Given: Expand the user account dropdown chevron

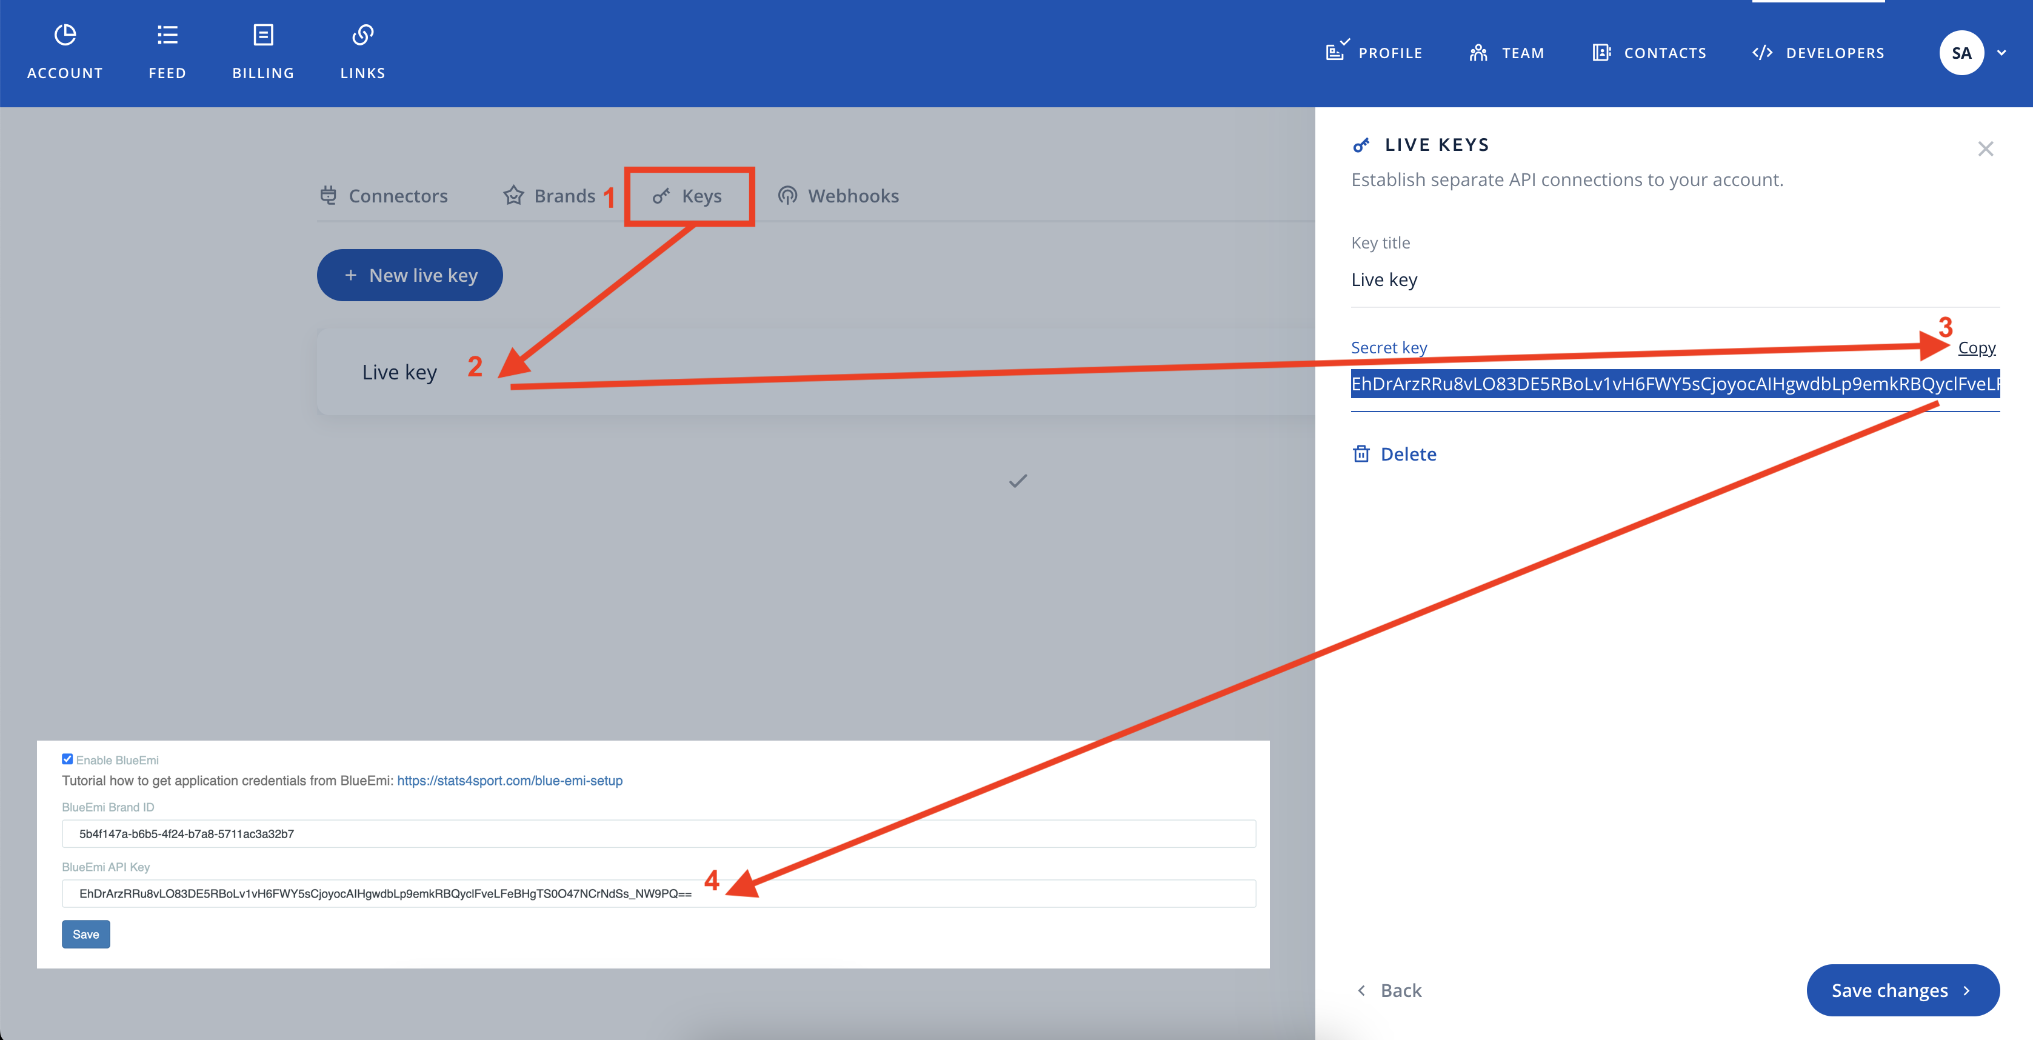Looking at the screenshot, I should pos(2001,53).
